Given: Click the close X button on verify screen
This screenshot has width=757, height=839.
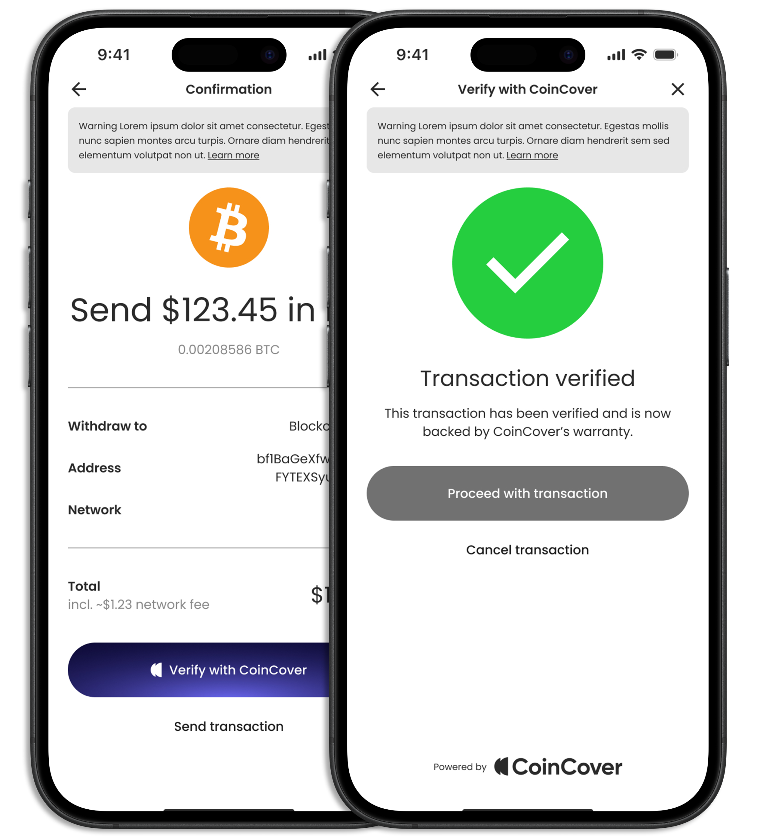Looking at the screenshot, I should 677,89.
